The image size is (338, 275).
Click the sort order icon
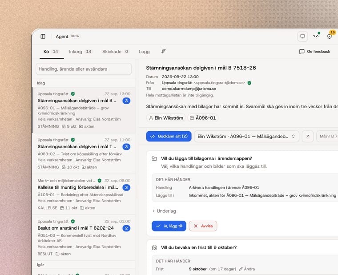tap(164, 51)
